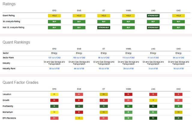Screen dimensions: 192x124
Task: Open OKE industry rank 16 out of 58
Action: click(x=179, y=69)
